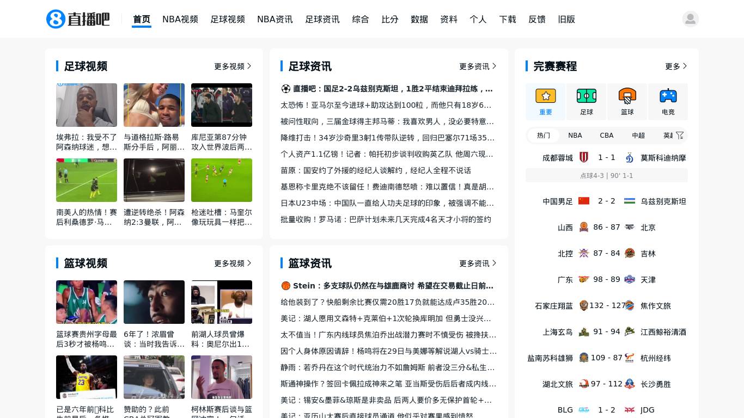Click the China flag icon beside 中国男足
744x418 pixels.
click(x=584, y=200)
